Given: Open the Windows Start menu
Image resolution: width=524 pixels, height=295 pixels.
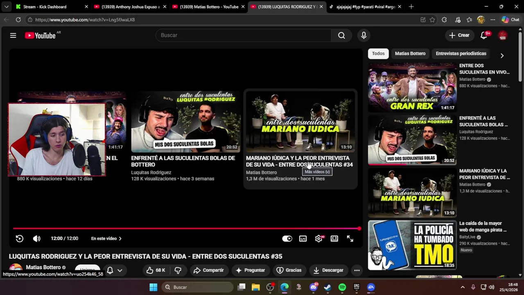Looking at the screenshot, I should [x=153, y=287].
